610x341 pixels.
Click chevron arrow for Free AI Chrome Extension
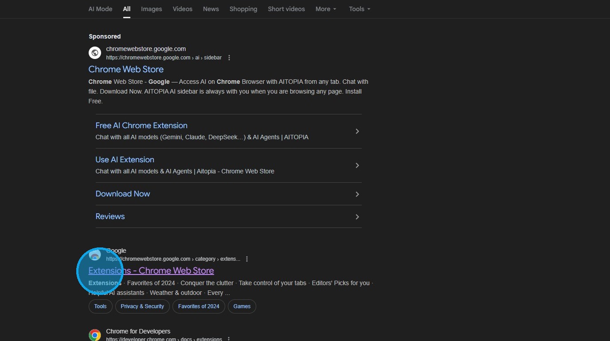click(x=357, y=131)
